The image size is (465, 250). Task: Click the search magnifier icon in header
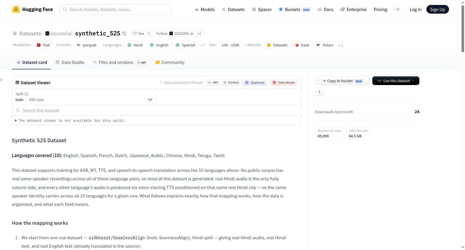tap(65, 9)
